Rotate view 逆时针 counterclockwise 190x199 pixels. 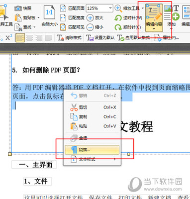(128, 17)
